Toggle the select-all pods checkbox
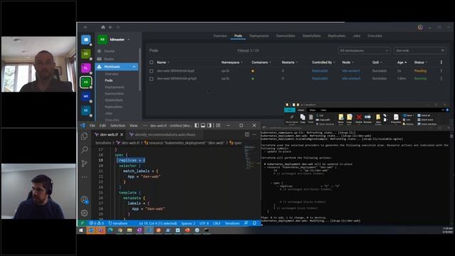This screenshot has width=455, height=256. coord(151,62)
